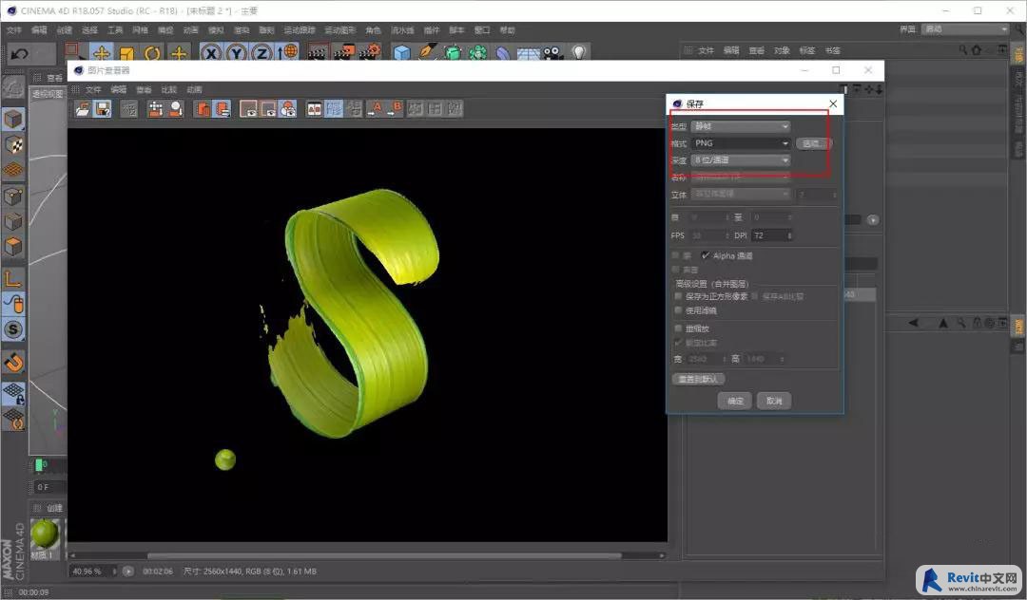The width and height of the screenshot is (1027, 600).
Task: Toggle X axis lock
Action: [x=211, y=53]
